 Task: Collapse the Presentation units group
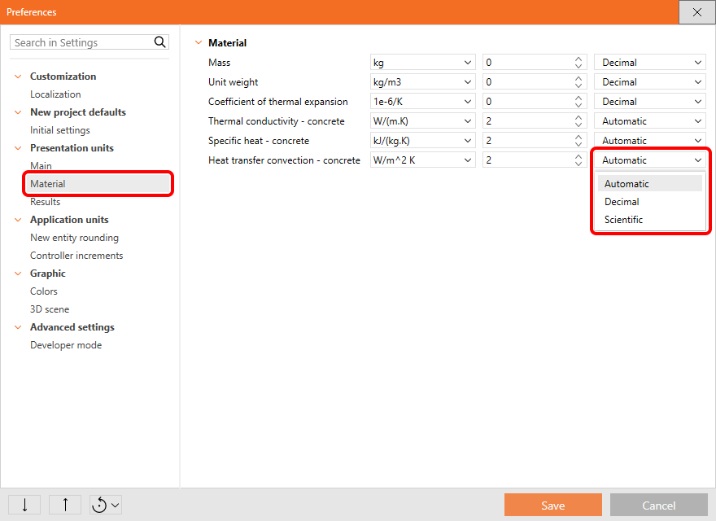(18, 148)
